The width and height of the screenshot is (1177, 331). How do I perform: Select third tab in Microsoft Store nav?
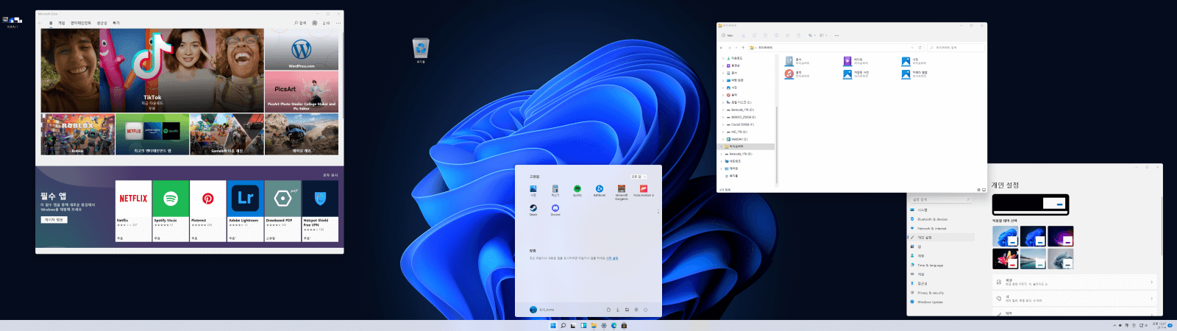[x=81, y=23]
